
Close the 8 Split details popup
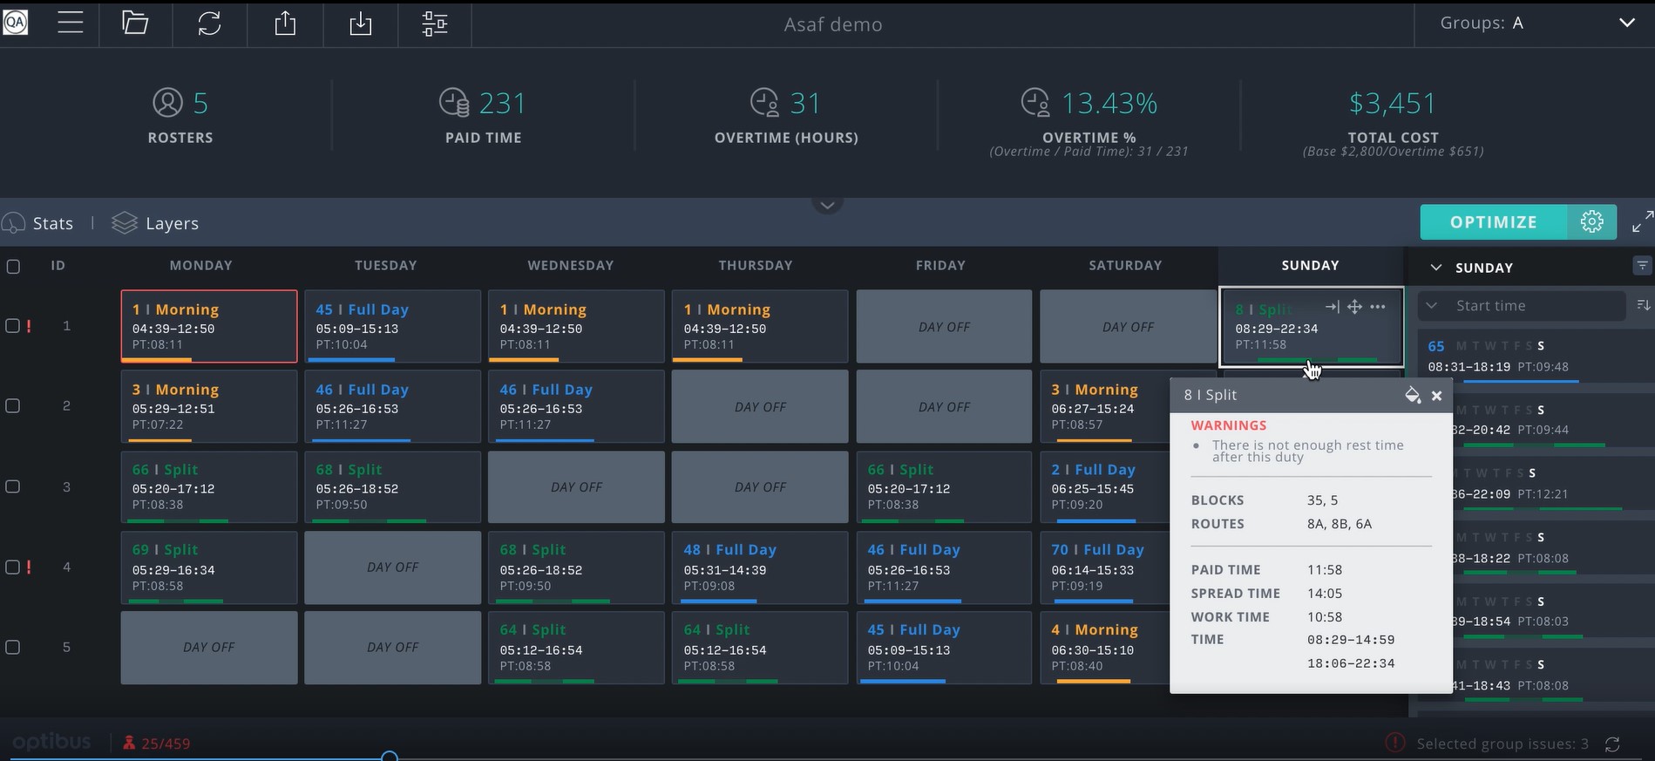pyautogui.click(x=1436, y=396)
